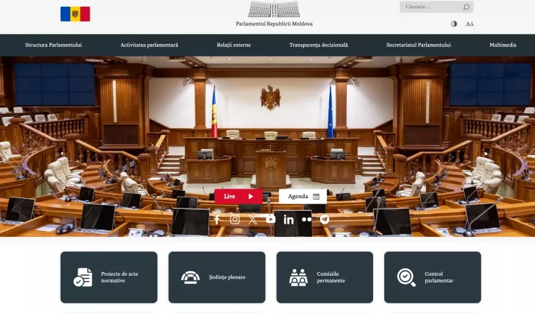The height and width of the screenshot is (313, 535).
Task: Change font size with AA icon
Action: (470, 24)
